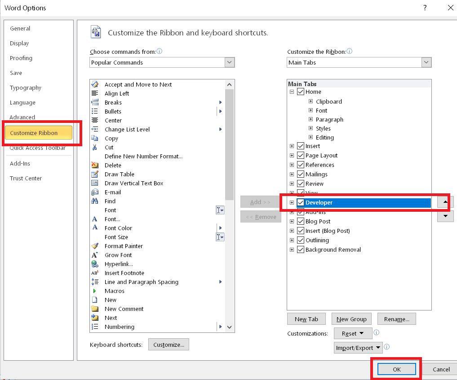Select the Customize Ribbon category
The height and width of the screenshot is (380, 457).
click(x=39, y=133)
